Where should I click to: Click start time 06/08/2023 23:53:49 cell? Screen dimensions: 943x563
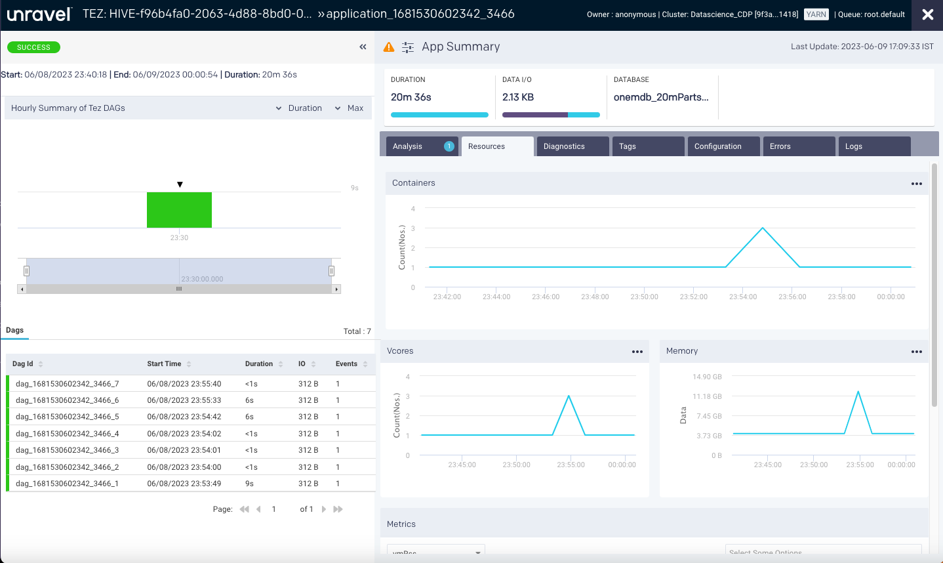tap(184, 484)
